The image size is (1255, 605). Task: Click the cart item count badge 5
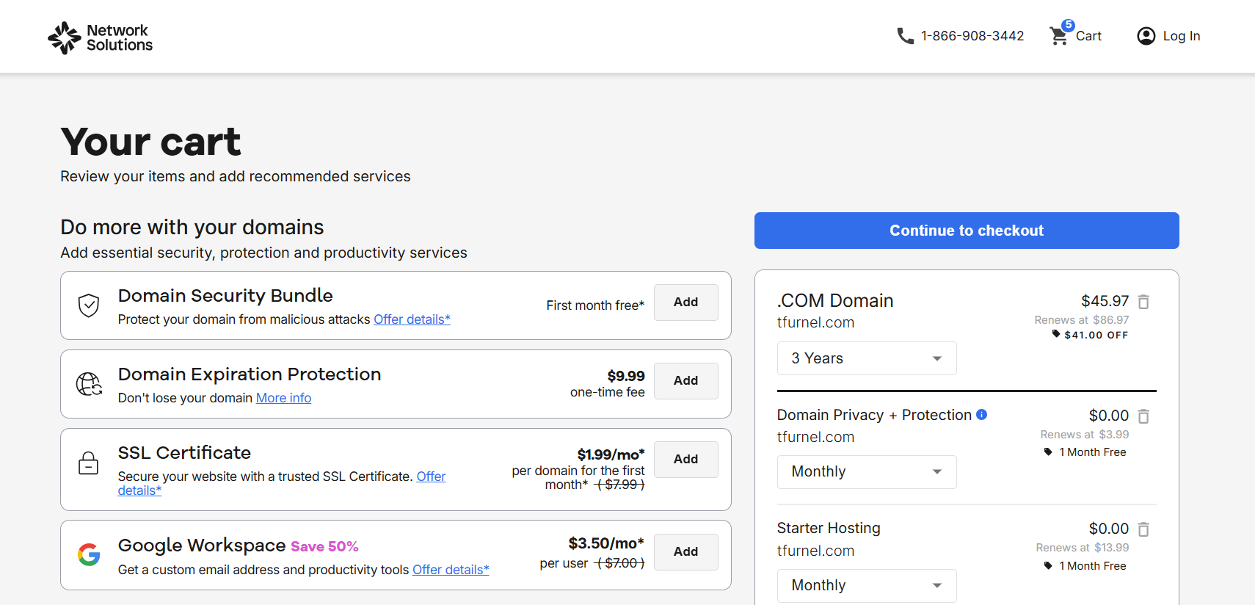coord(1069,25)
